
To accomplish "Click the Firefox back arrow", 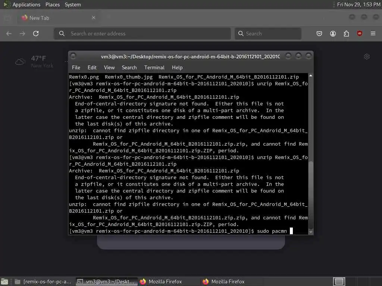I will pos(9,34).
